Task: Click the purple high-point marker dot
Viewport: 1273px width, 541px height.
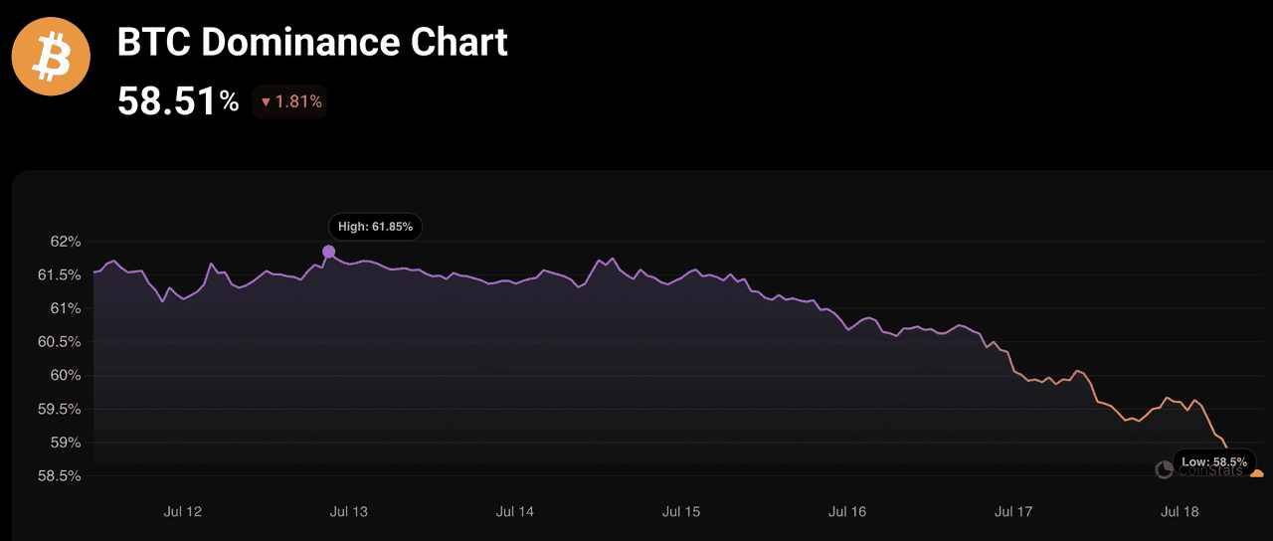Action: [x=329, y=252]
